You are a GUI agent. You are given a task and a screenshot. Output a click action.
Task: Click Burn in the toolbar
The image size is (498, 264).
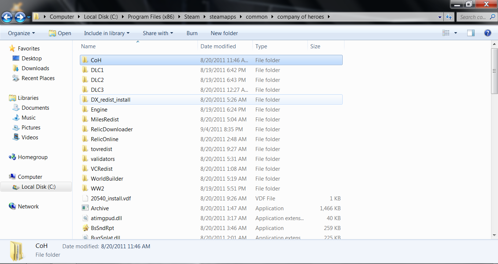point(192,33)
